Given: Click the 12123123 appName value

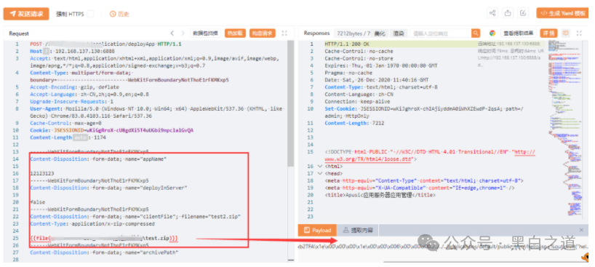Looking at the screenshot, I should point(41,173).
